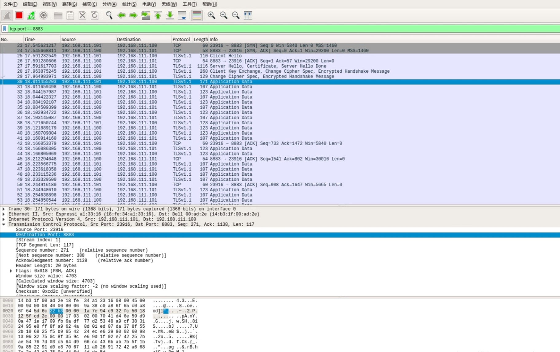Open capture options gear icon

point(43,15)
